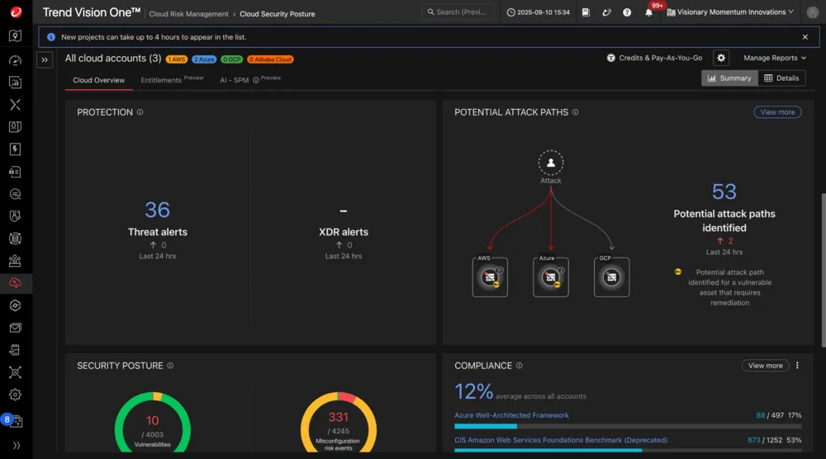Click the help question mark icon
This screenshot has height=459, width=826.
[627, 12]
